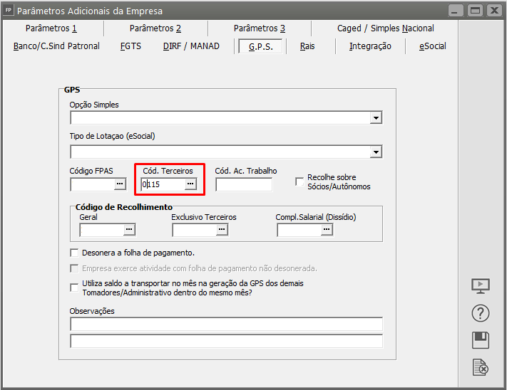Check Desonera a folha de pagamento

[74, 253]
